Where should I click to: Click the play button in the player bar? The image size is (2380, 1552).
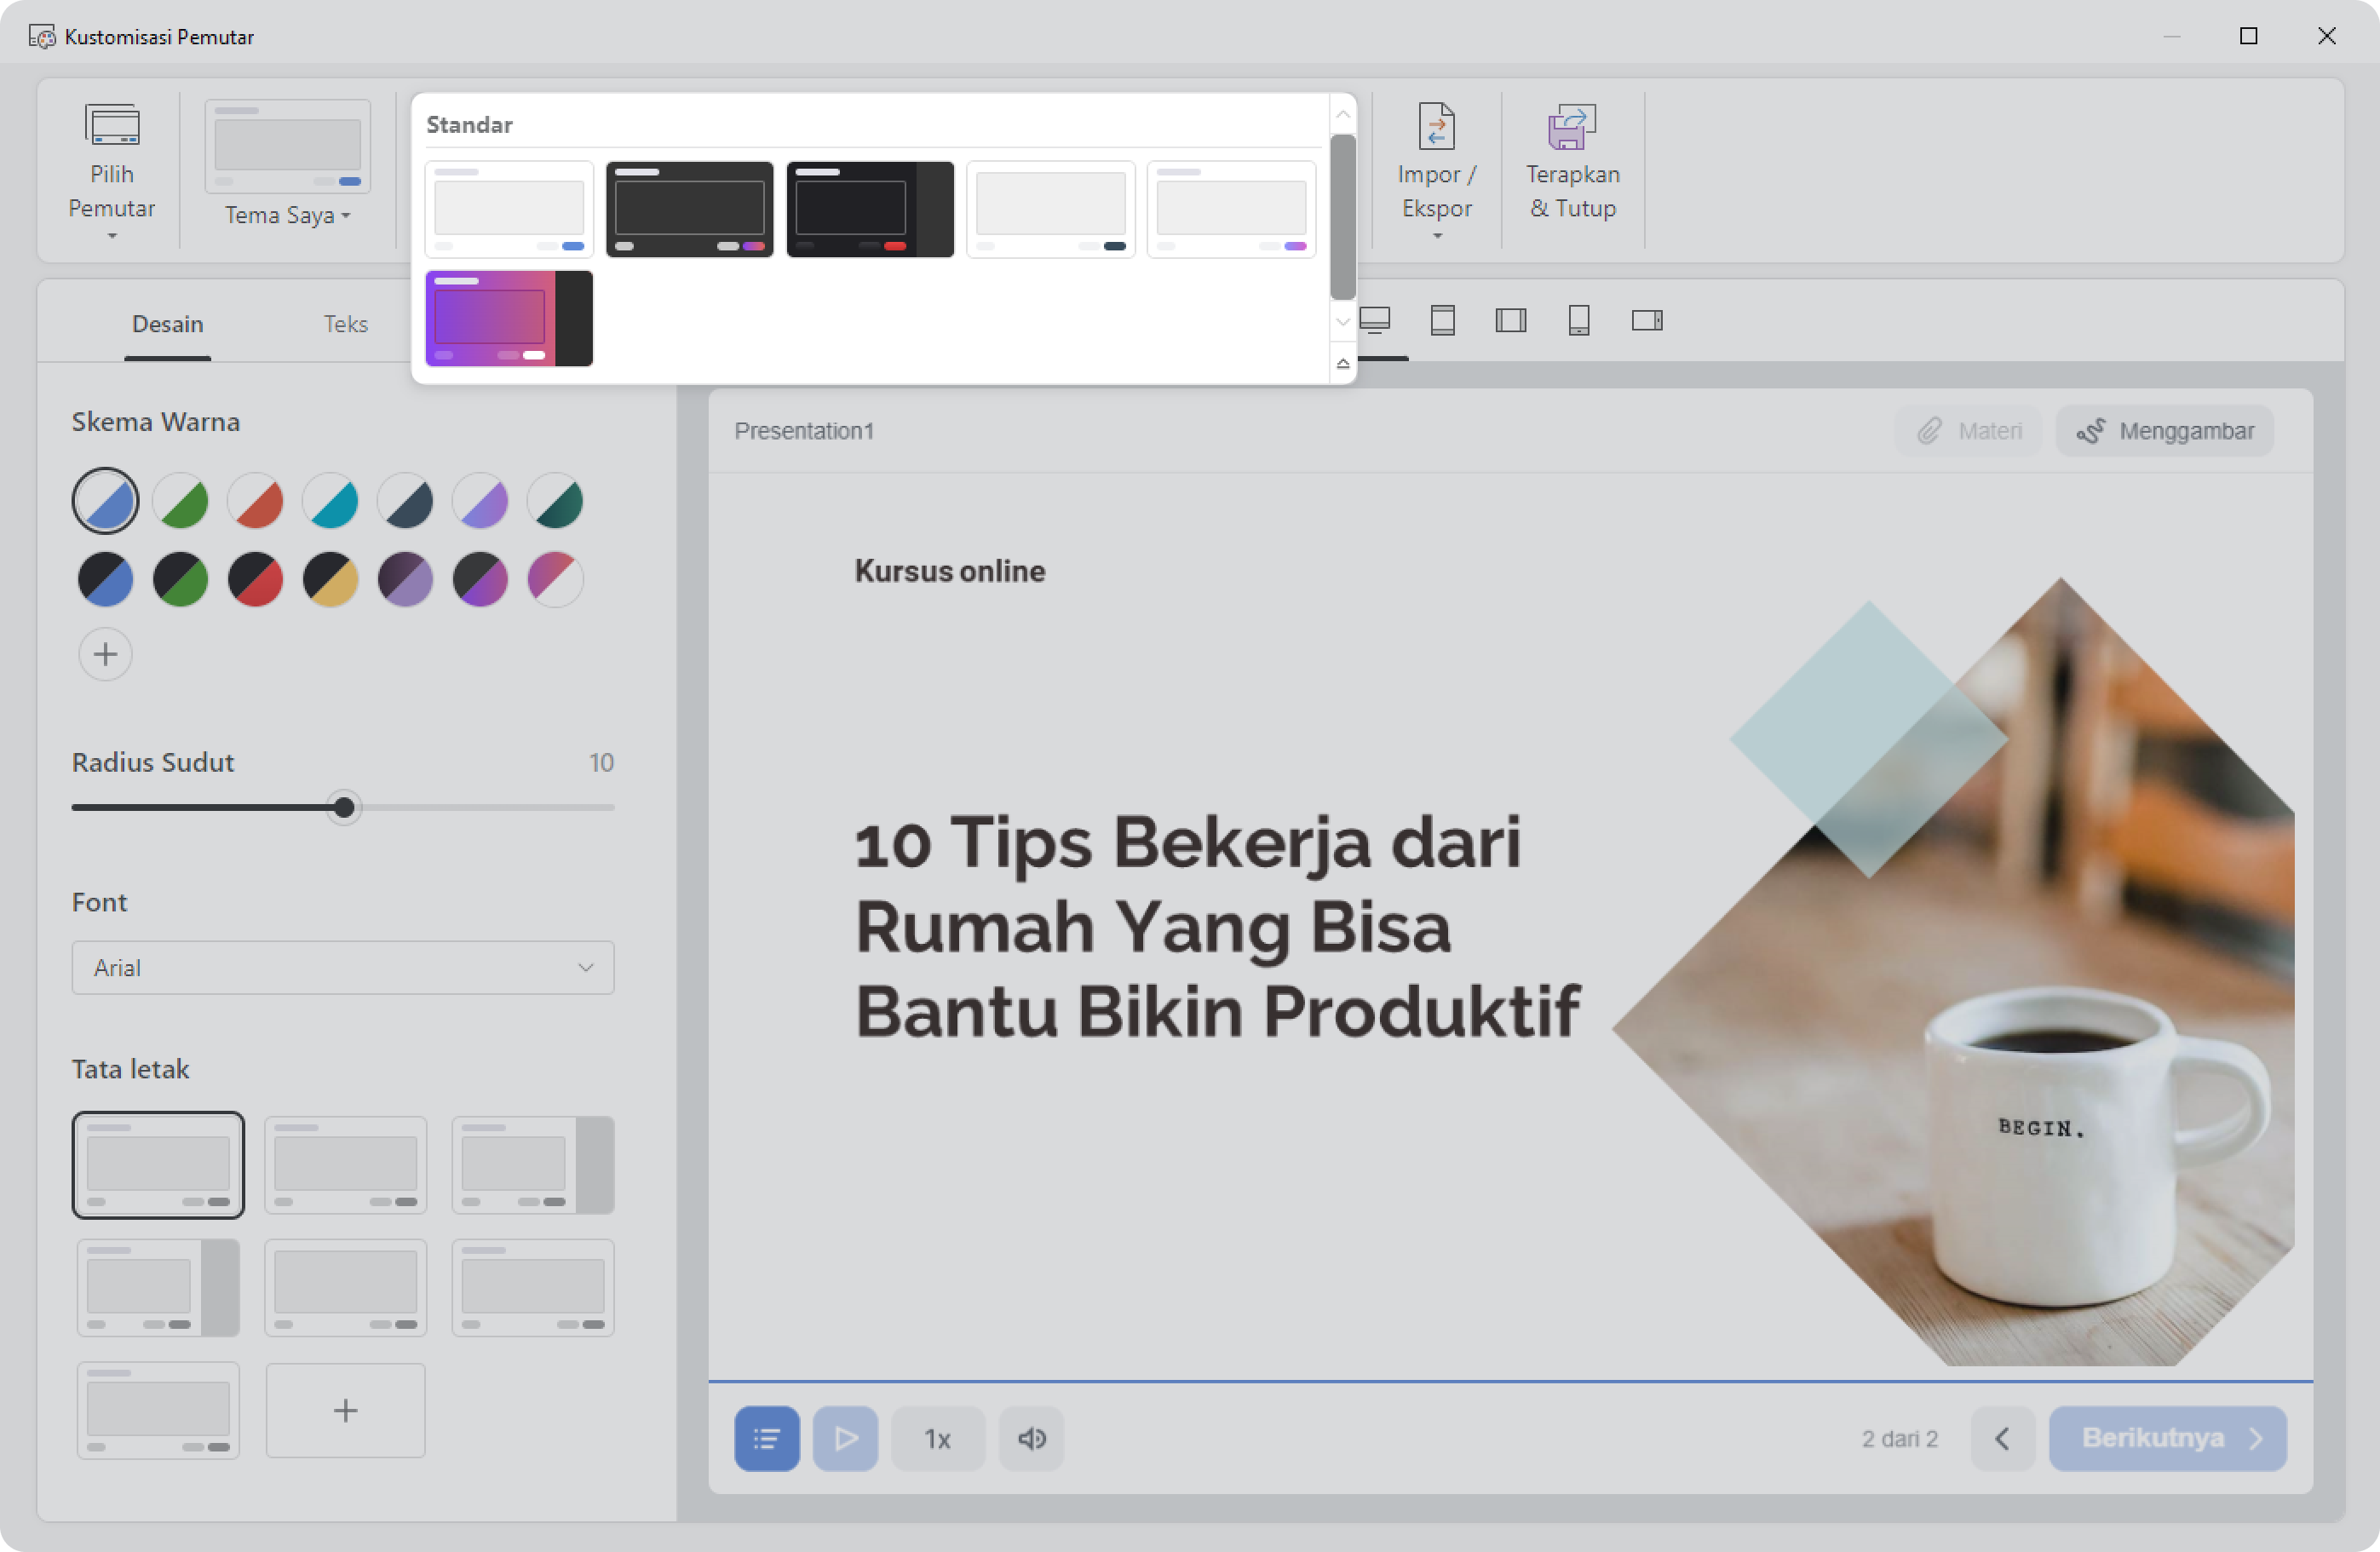[x=845, y=1438]
